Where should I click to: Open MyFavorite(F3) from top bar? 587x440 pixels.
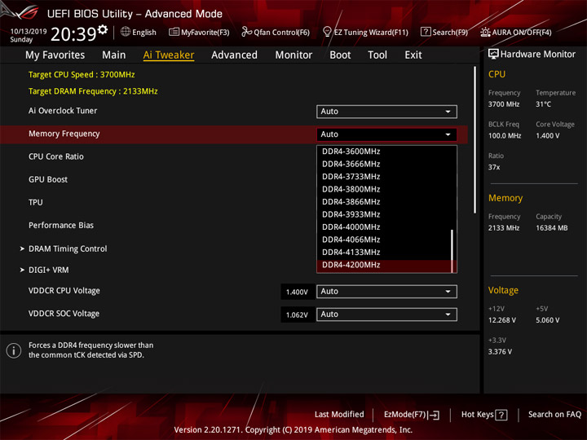coord(199,32)
